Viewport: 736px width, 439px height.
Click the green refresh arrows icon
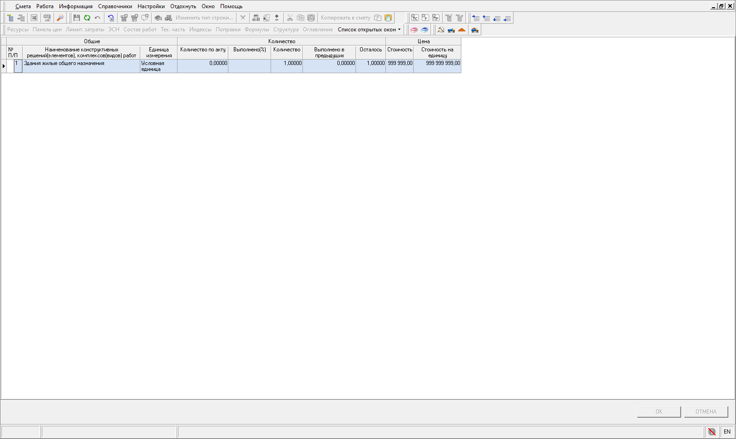87,18
